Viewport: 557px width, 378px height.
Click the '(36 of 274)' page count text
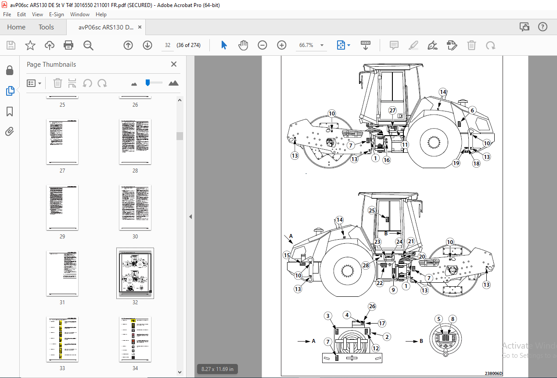coord(188,45)
